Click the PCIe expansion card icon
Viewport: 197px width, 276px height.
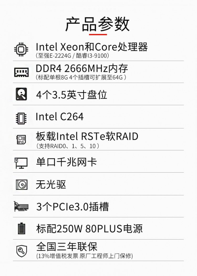click(21, 207)
